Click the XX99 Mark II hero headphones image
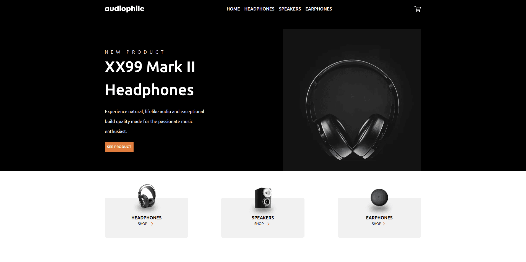 pyautogui.click(x=352, y=100)
